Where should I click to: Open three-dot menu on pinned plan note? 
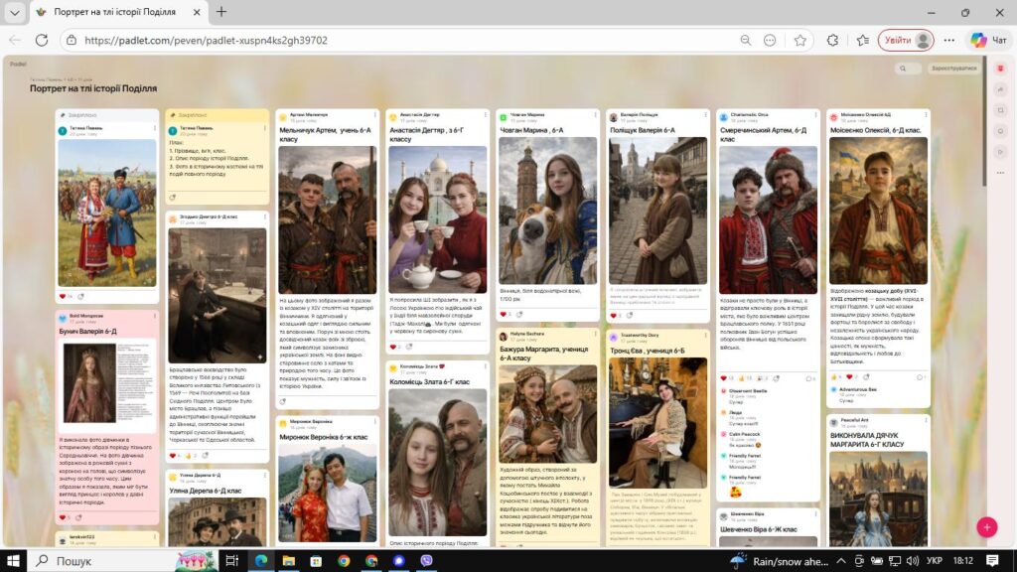coord(263,128)
